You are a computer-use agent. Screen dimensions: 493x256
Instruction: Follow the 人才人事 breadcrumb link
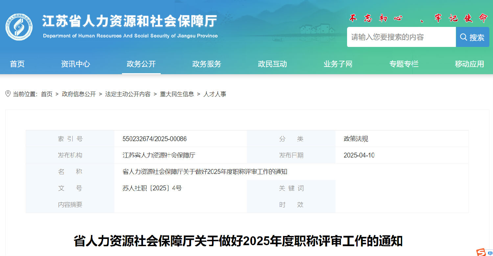tap(215, 94)
